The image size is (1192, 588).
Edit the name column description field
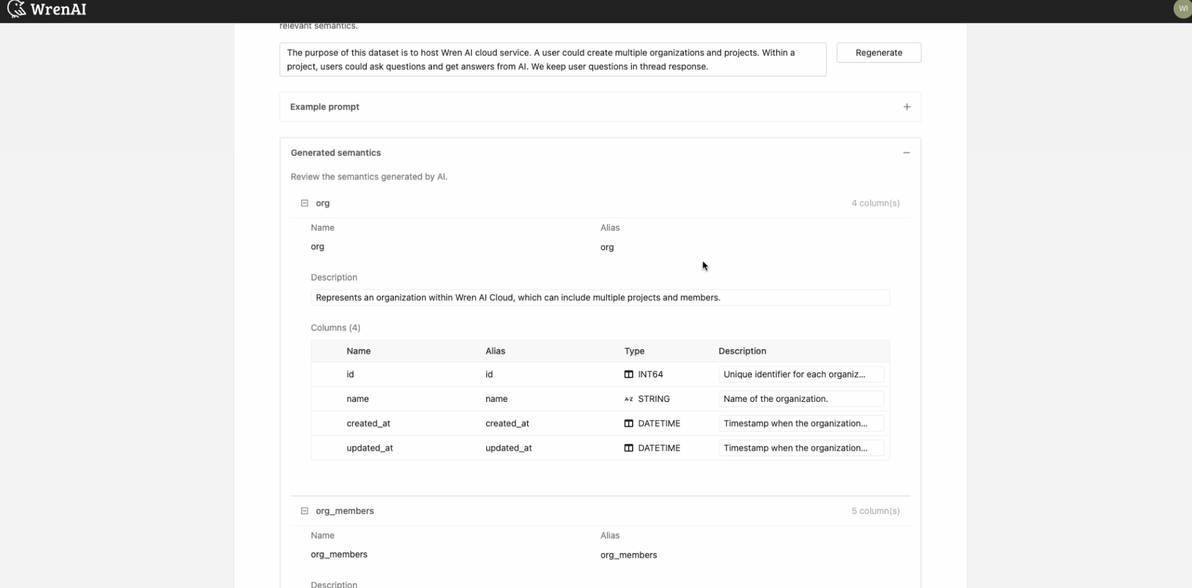click(x=801, y=399)
